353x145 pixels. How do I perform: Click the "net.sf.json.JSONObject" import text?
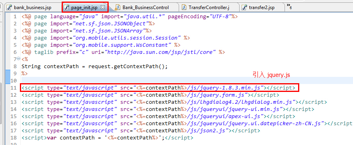coord(111,23)
